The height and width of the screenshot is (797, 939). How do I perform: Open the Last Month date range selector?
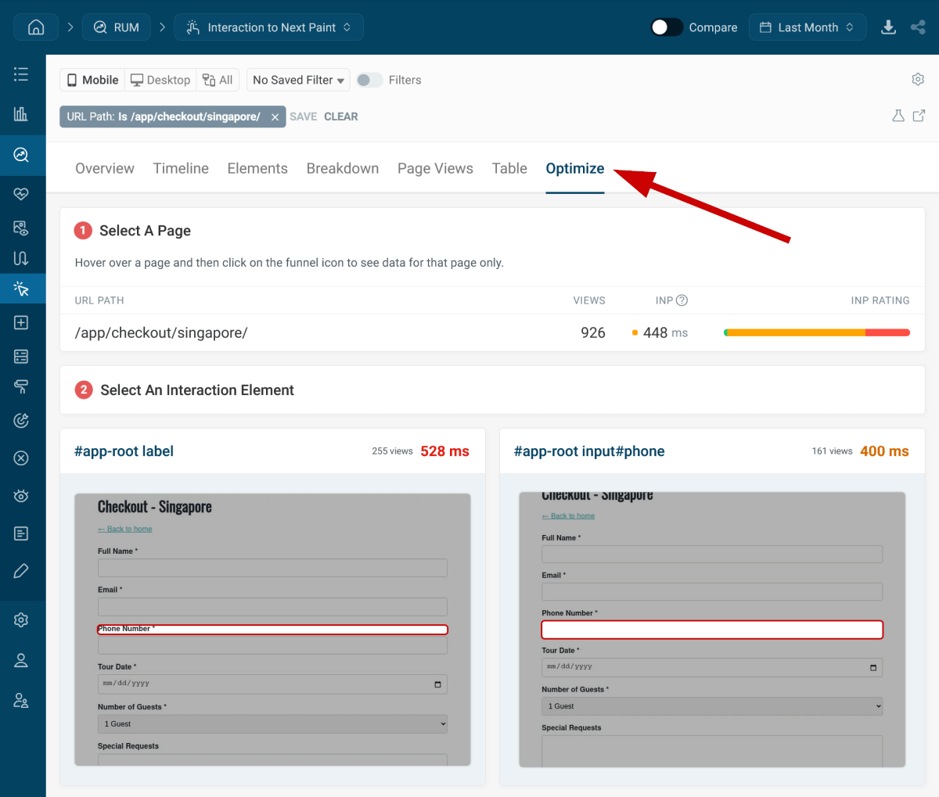(807, 27)
